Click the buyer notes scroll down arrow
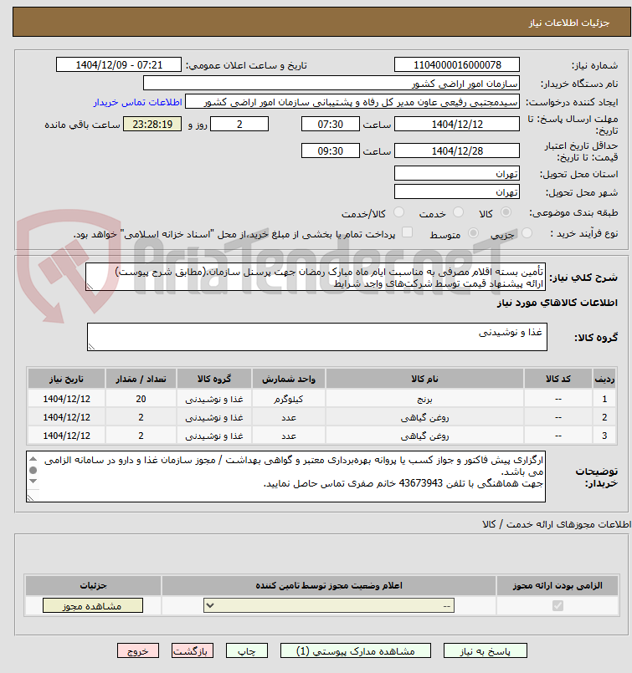 coord(33,482)
